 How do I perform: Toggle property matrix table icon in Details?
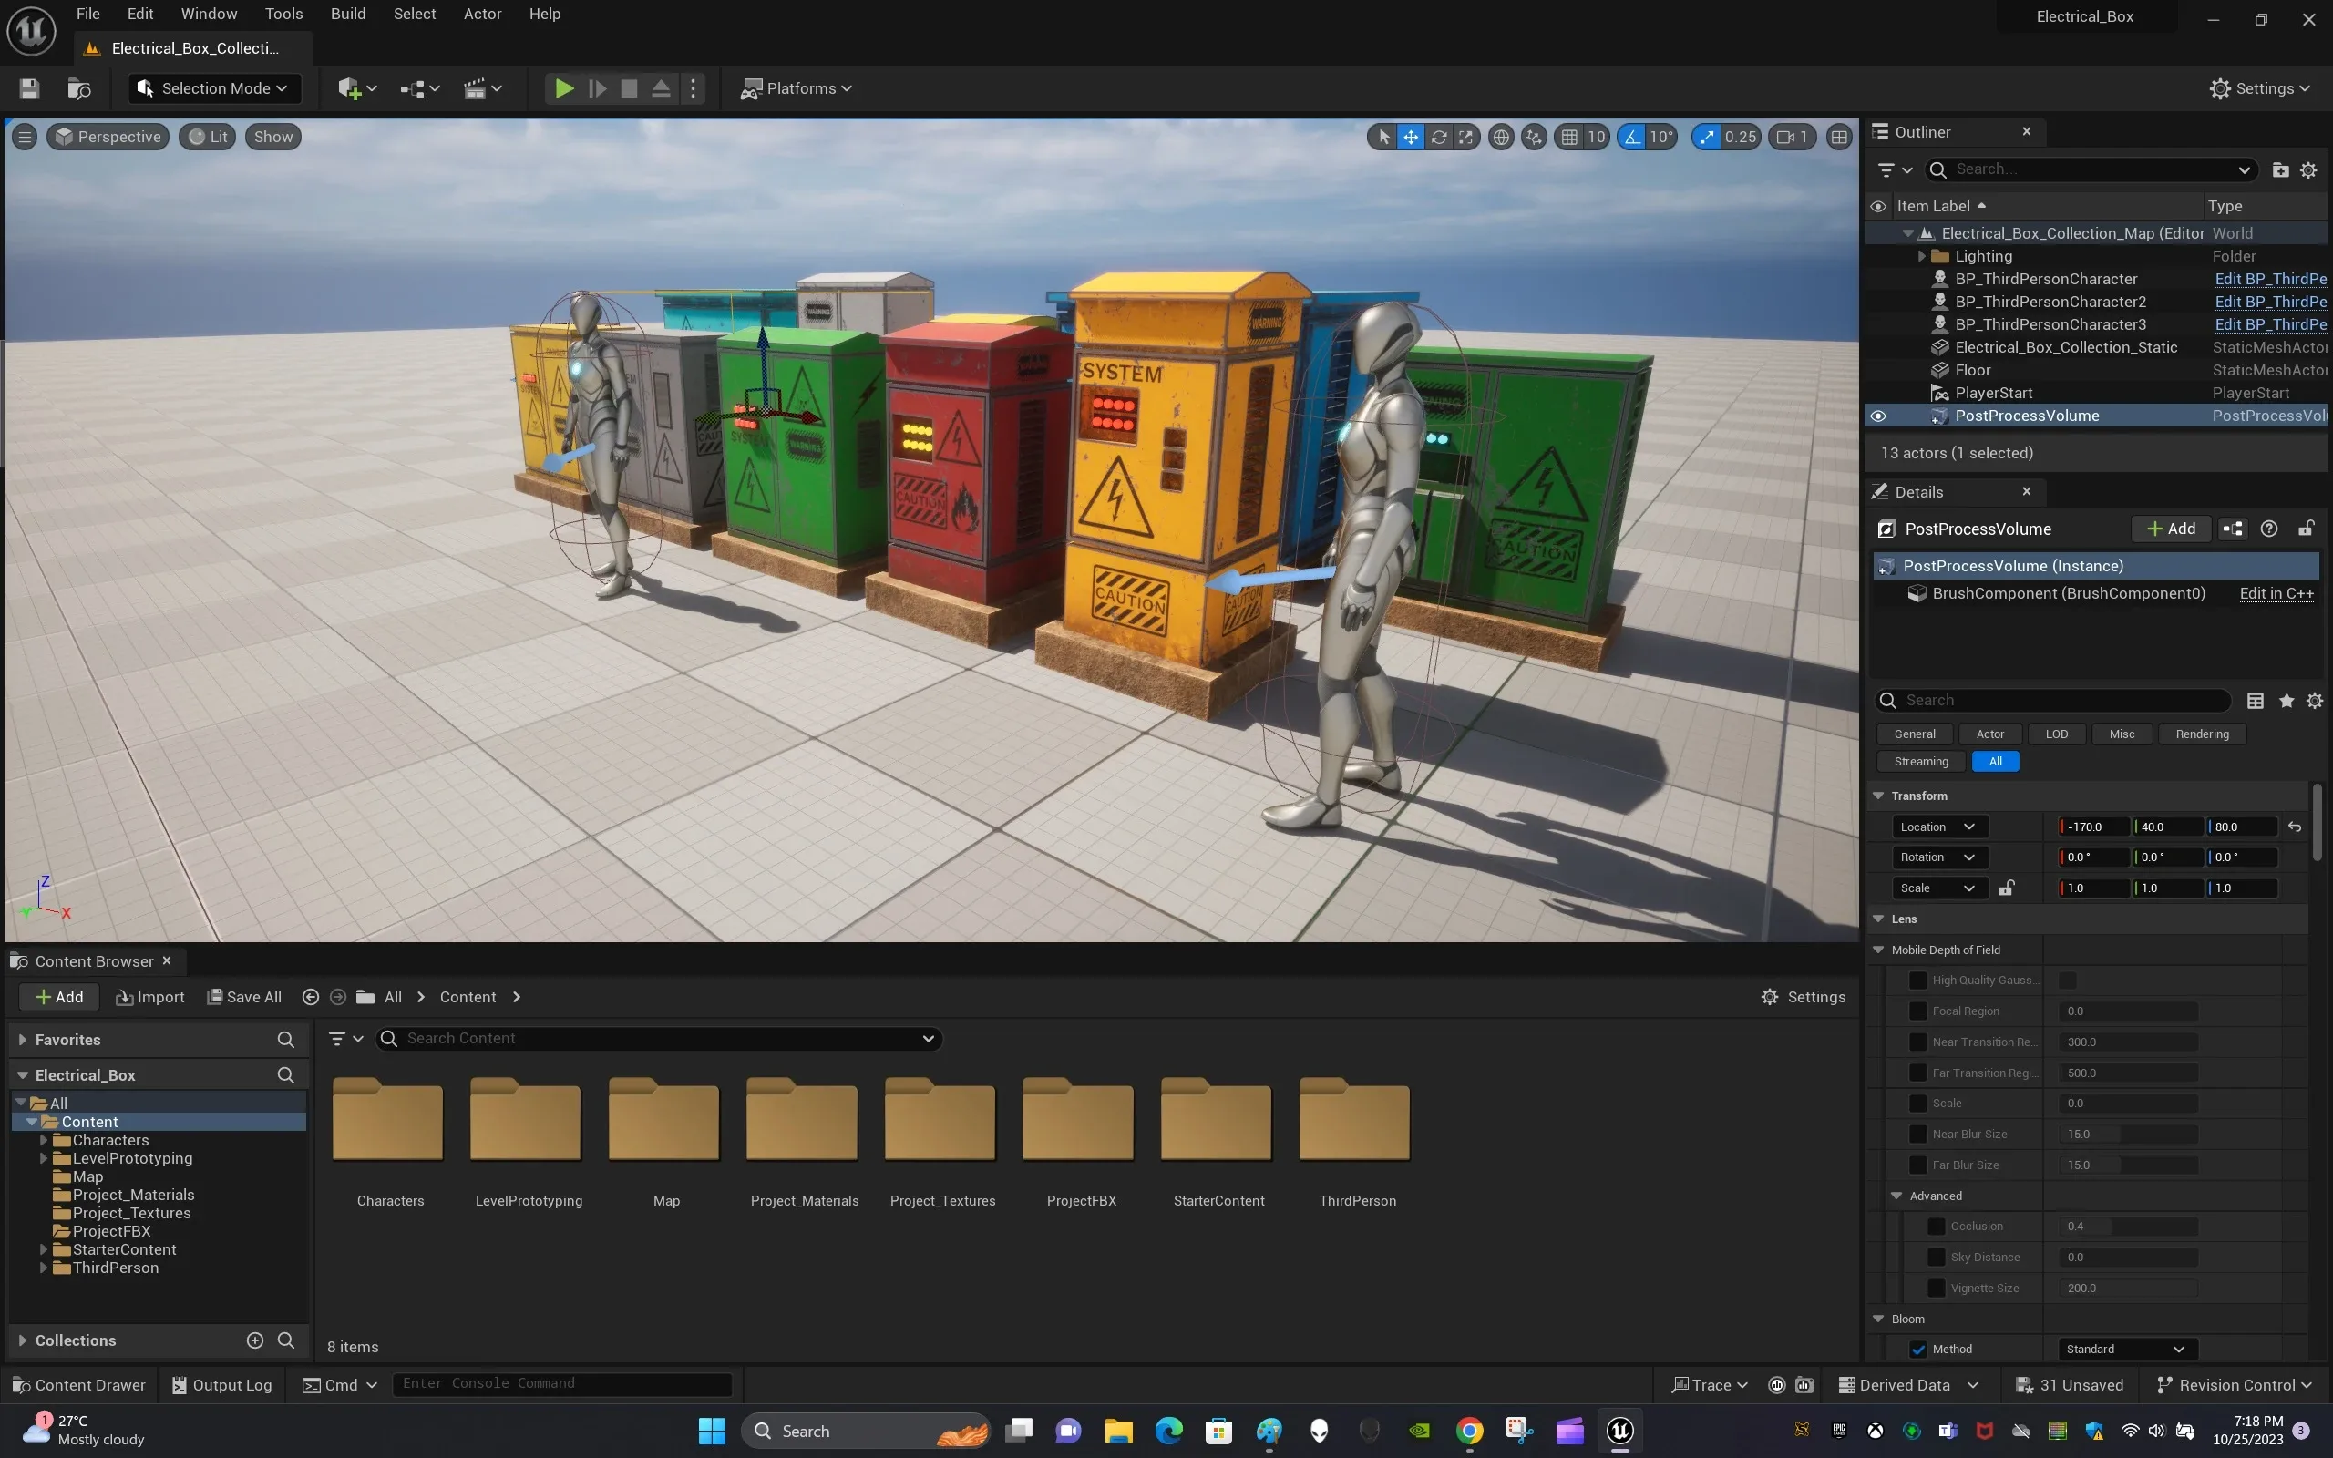pos(2255,701)
